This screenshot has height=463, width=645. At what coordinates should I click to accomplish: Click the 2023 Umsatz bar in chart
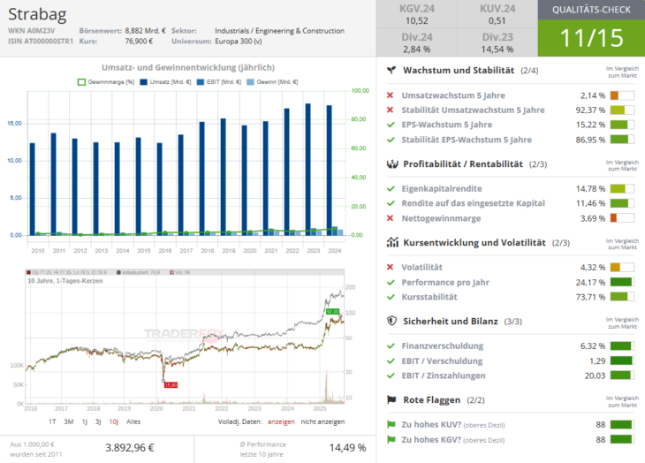[308, 170]
